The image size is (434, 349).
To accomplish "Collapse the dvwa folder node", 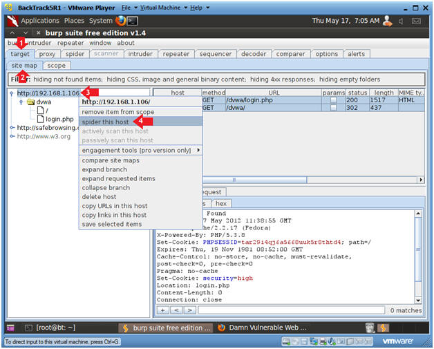I will [x=21, y=102].
